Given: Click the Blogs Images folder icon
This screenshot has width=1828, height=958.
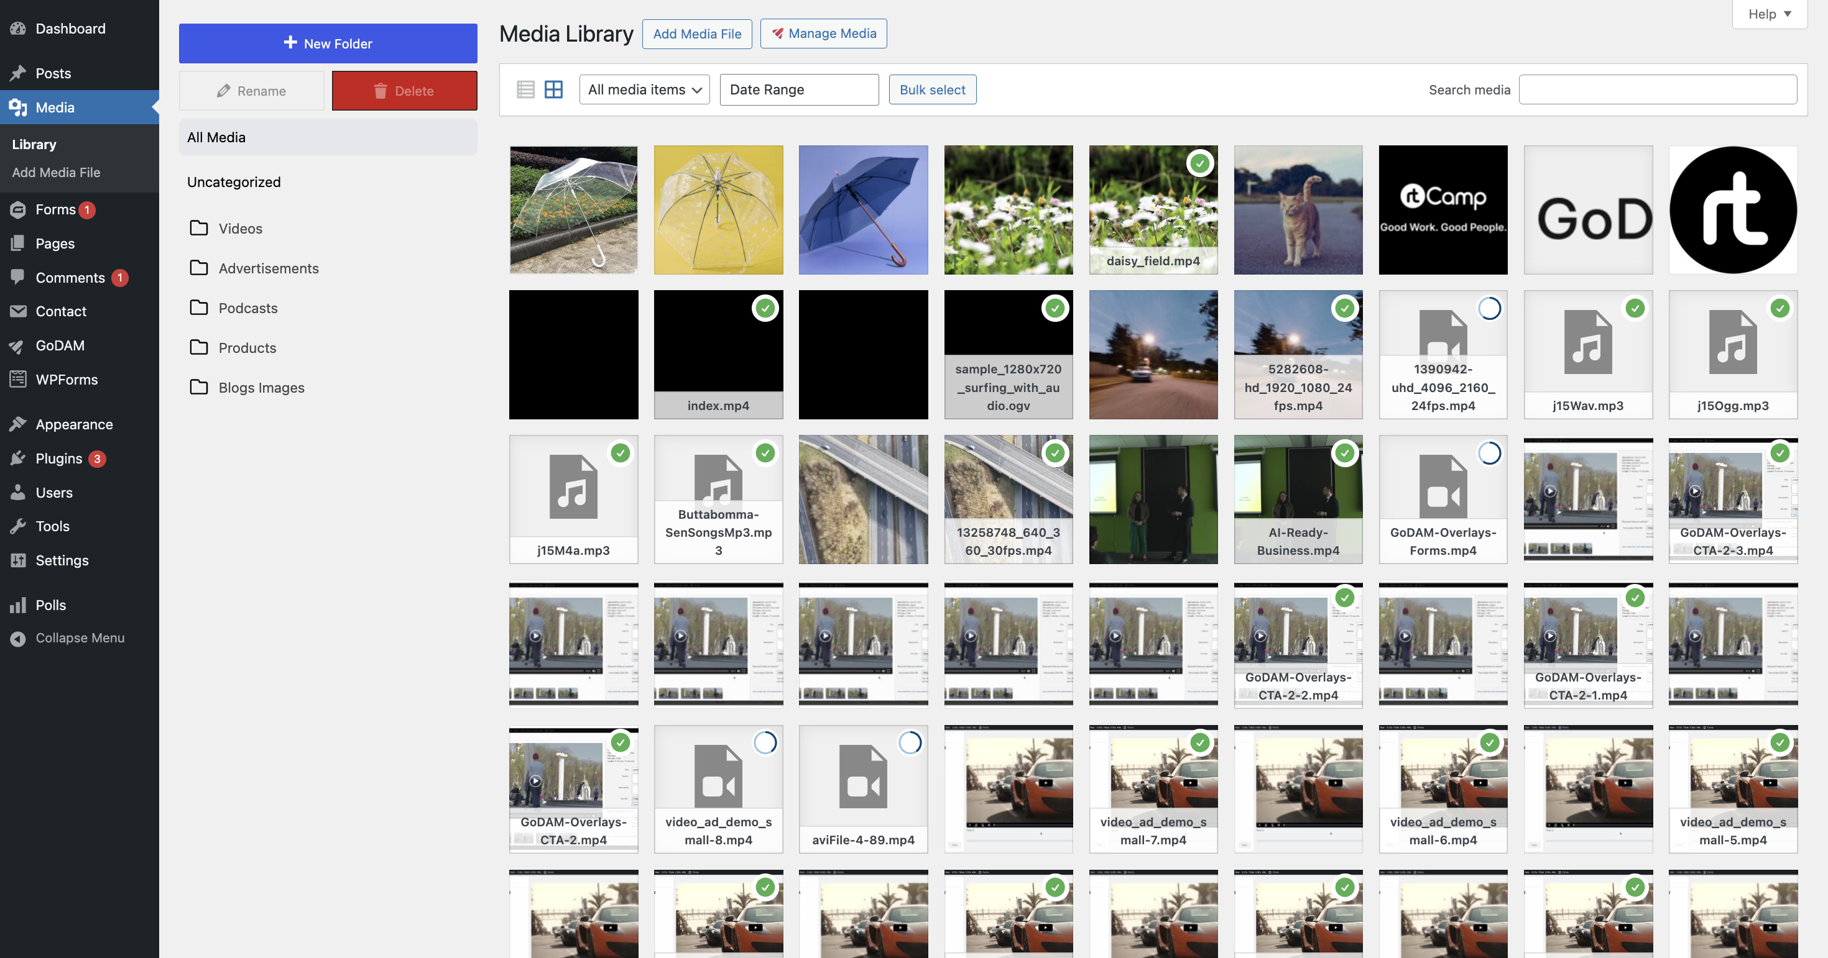Looking at the screenshot, I should 199,386.
